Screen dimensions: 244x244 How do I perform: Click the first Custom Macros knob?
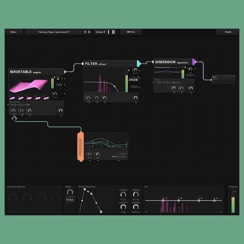13,197
